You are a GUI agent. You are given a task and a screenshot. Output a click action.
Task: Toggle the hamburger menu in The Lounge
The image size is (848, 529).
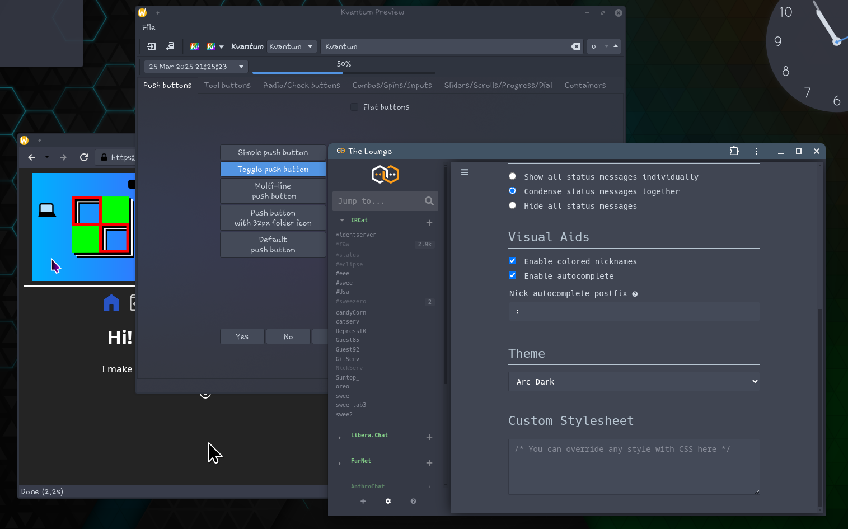(x=465, y=172)
